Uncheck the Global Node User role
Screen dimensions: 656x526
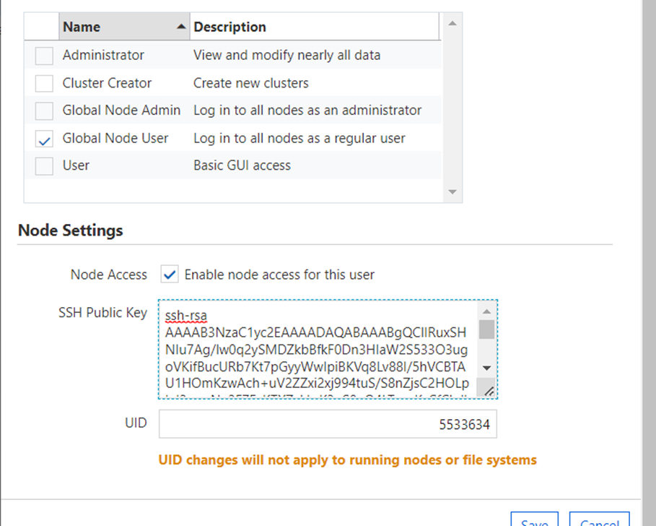point(44,139)
